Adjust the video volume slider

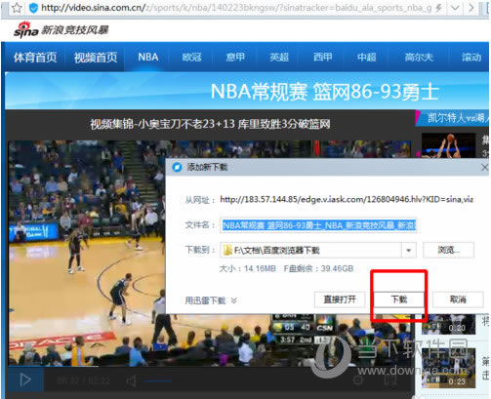tap(157, 380)
